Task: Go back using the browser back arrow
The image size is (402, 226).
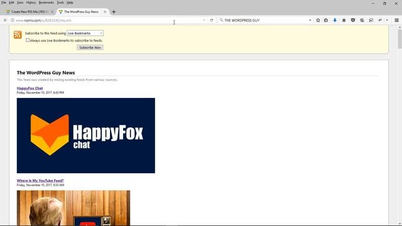Action: (x=6, y=20)
